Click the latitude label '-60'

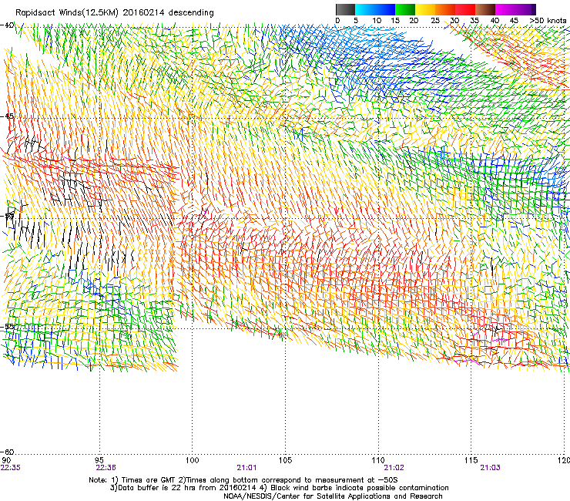coord(7,452)
